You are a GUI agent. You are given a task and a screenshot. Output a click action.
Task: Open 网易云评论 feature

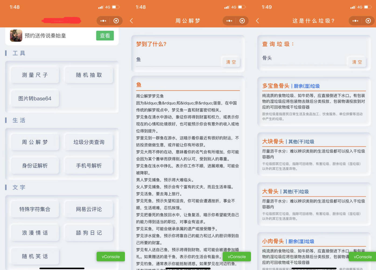coord(89,209)
